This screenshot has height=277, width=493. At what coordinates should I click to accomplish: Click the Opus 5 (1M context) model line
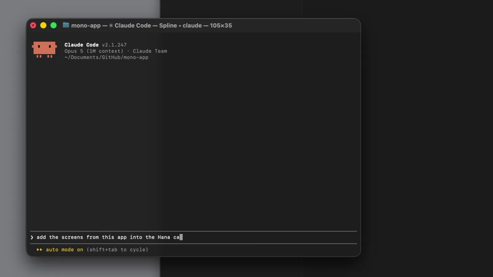coord(94,51)
